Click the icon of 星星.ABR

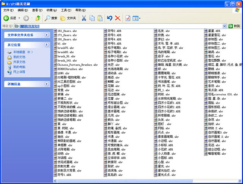206,31
